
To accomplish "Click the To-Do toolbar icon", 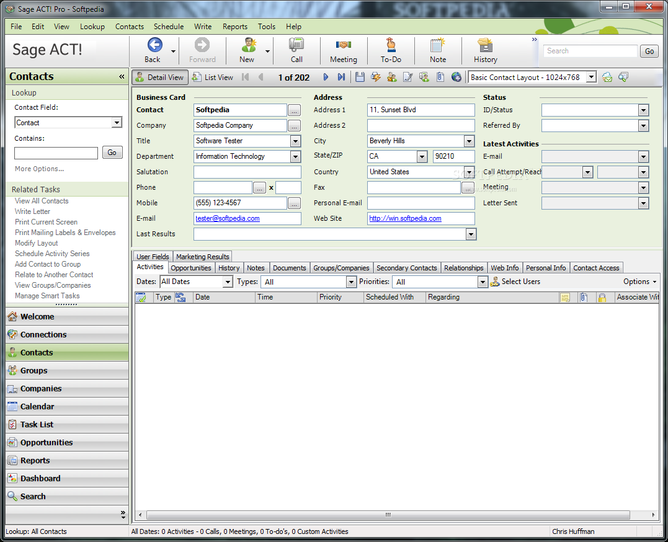I will coord(391,45).
